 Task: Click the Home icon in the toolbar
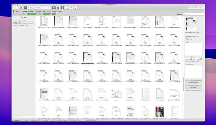coord(21,8)
